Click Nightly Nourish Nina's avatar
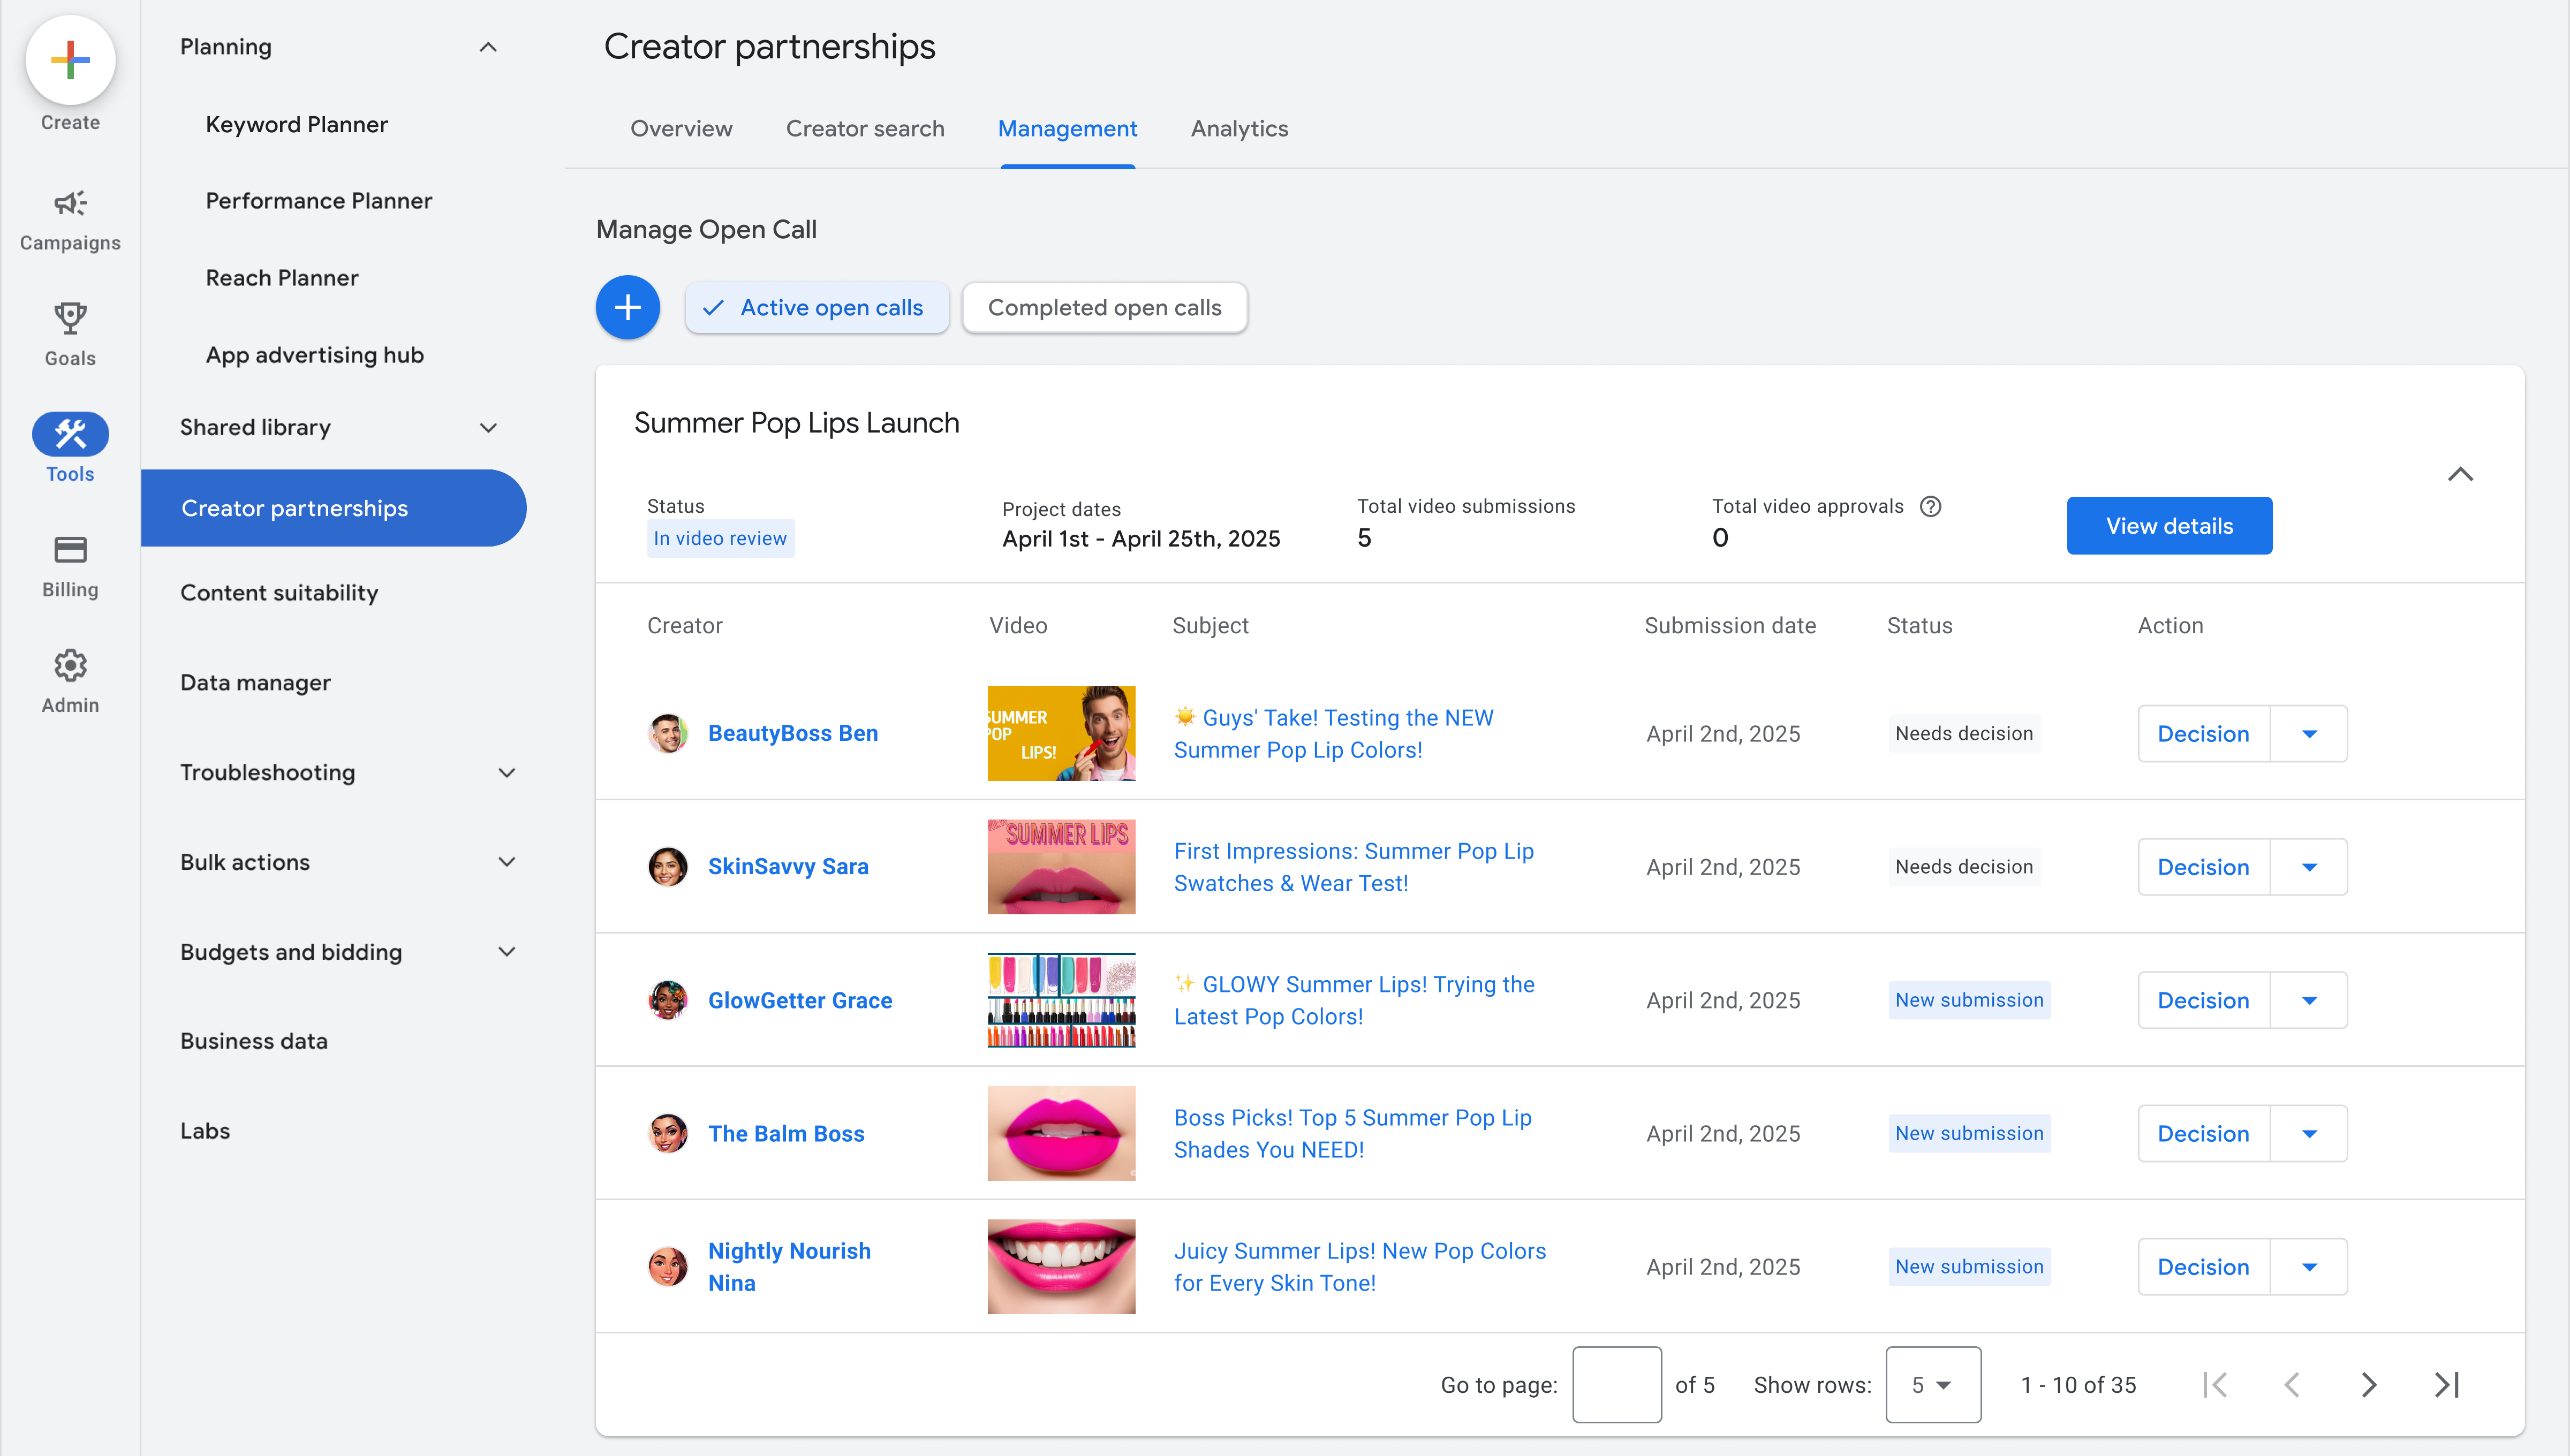 [x=668, y=1266]
